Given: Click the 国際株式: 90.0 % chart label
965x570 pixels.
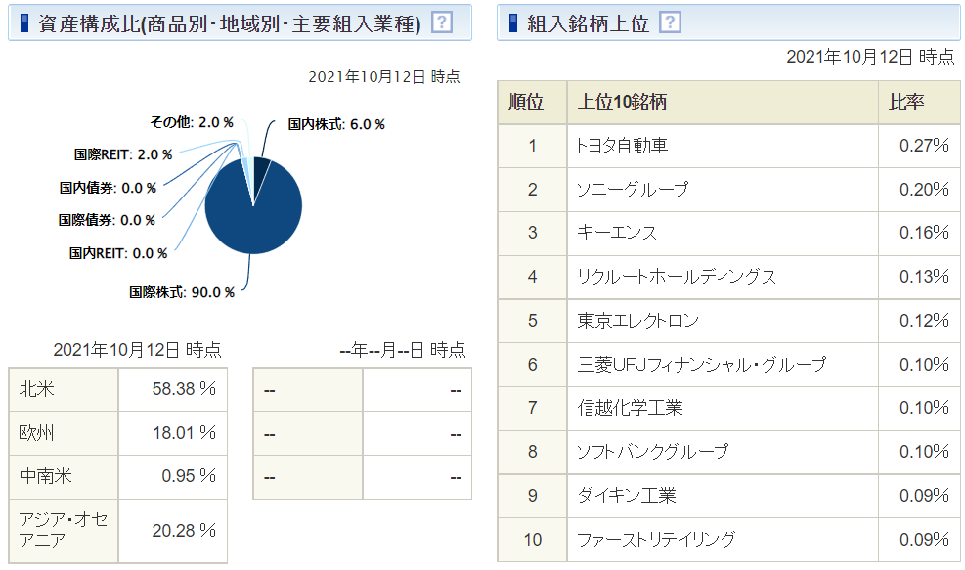Looking at the screenshot, I should [182, 291].
